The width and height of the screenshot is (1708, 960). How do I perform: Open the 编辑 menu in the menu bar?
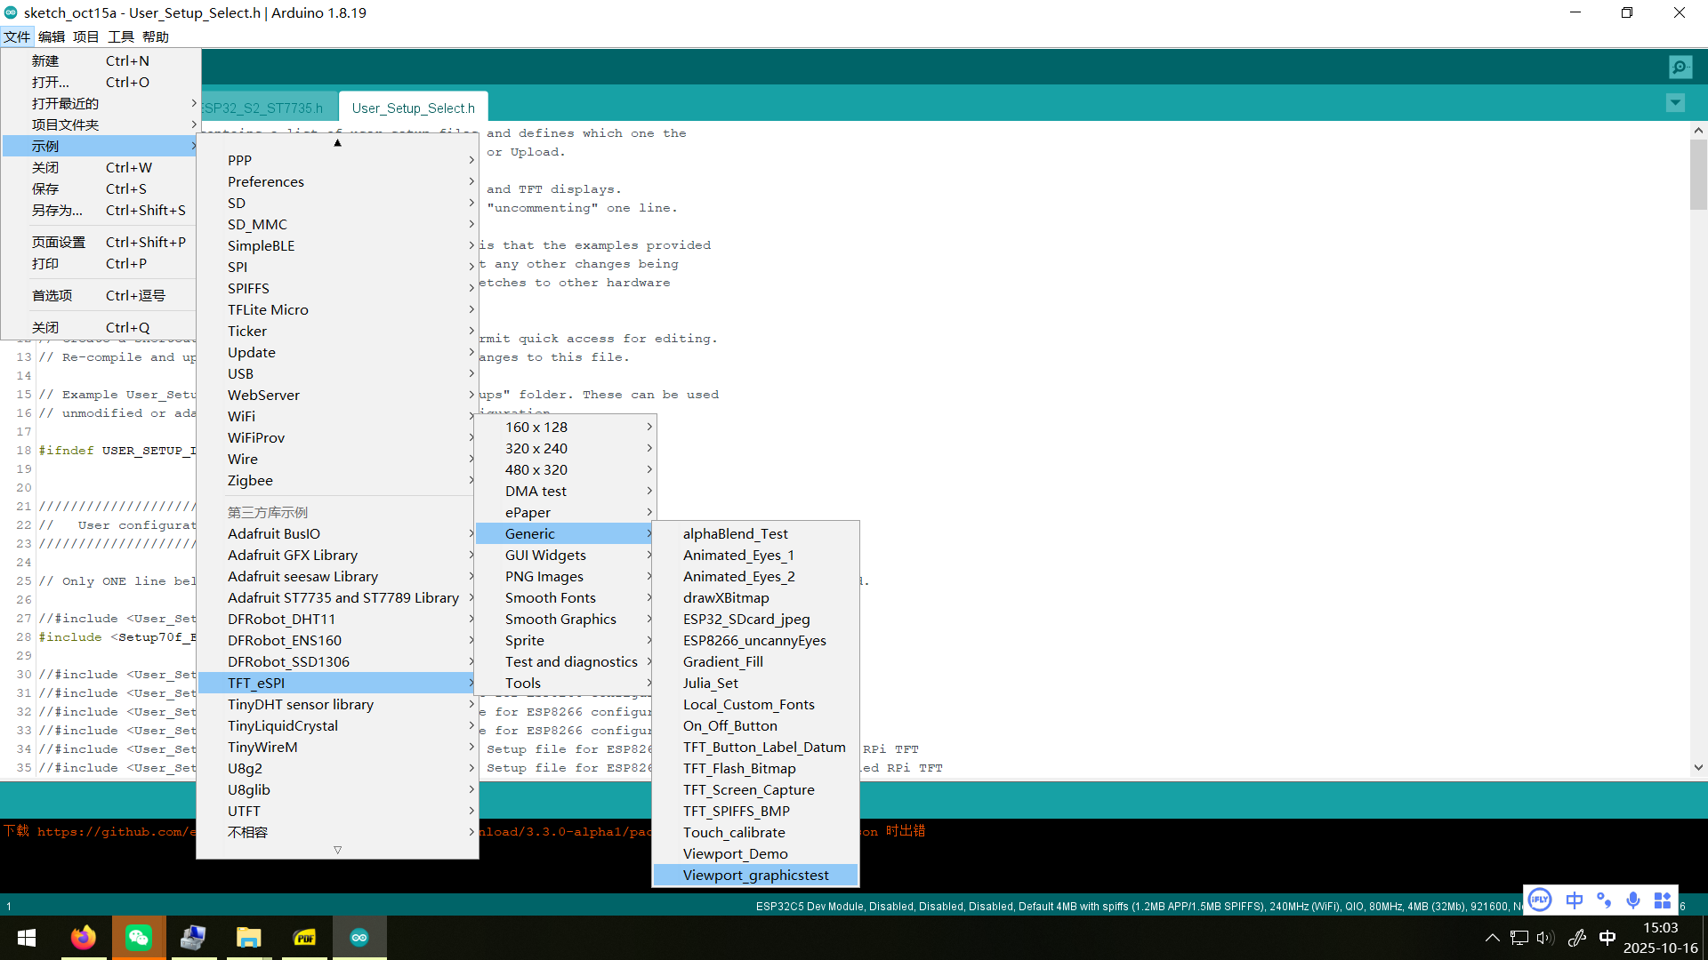coord(52,36)
